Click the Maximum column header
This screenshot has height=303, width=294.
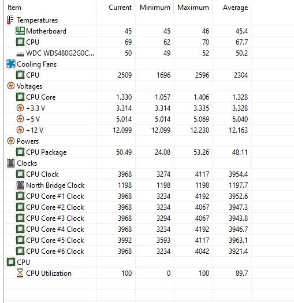(x=193, y=8)
